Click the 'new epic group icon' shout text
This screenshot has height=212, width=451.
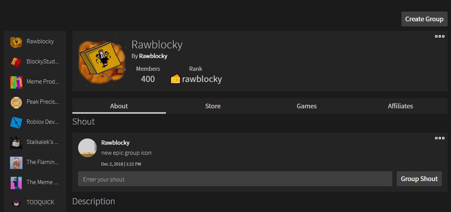coord(126,153)
